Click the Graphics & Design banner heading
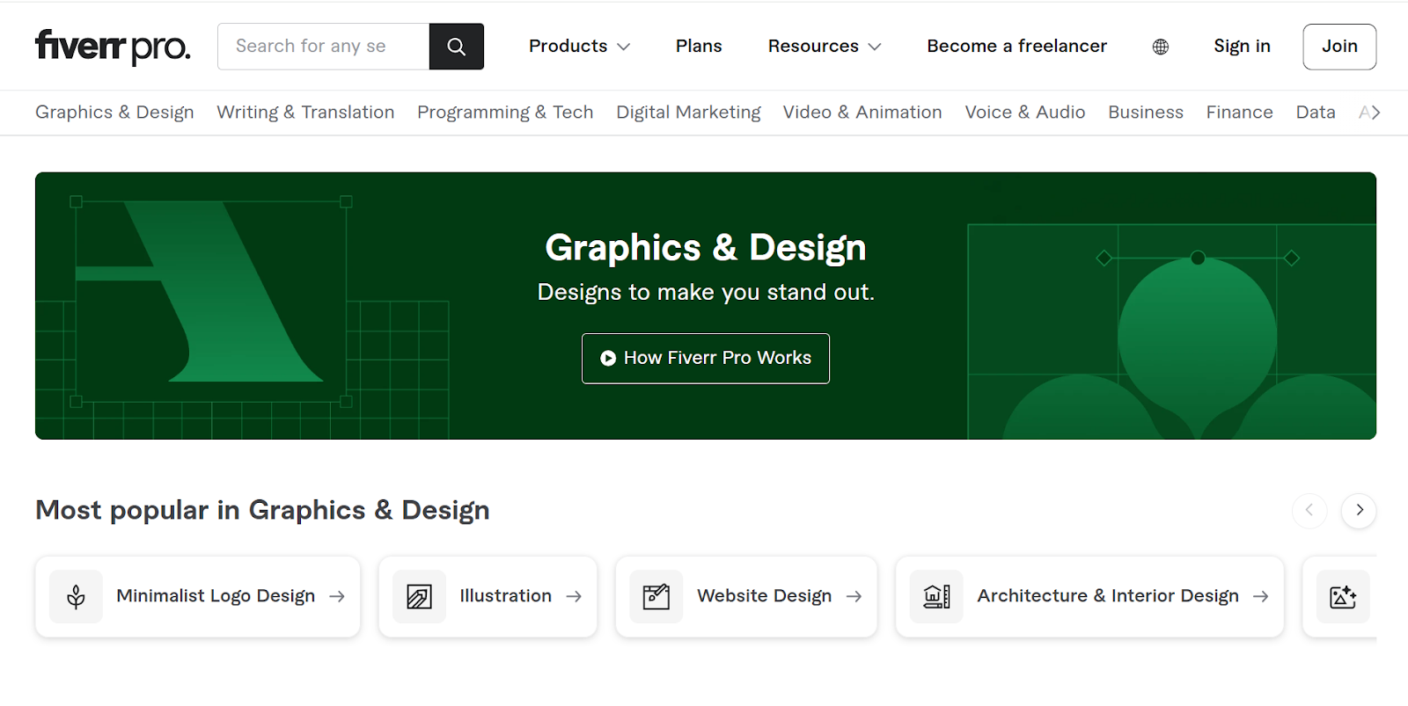The image size is (1408, 706). (x=706, y=248)
